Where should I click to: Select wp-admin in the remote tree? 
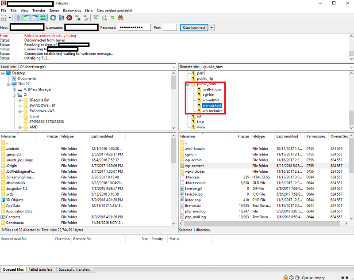[211, 100]
